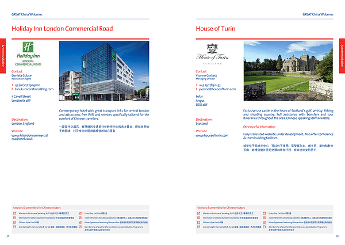
Task: Toggle Holiday Inn Membership Accreditation Programme checkbox
Action: point(80,227)
